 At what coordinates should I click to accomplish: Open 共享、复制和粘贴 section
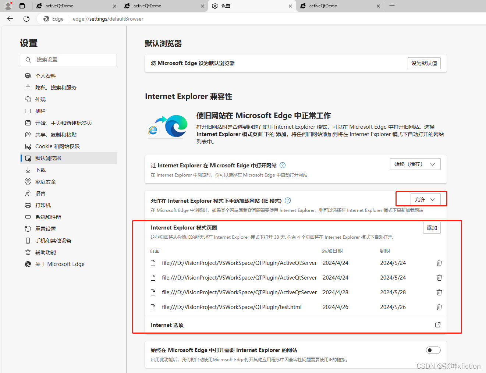click(x=68, y=135)
